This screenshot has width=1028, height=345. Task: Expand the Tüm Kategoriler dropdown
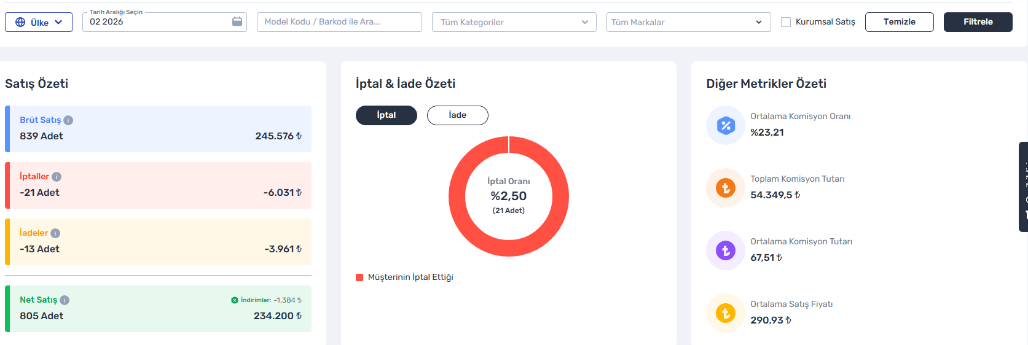tap(514, 22)
